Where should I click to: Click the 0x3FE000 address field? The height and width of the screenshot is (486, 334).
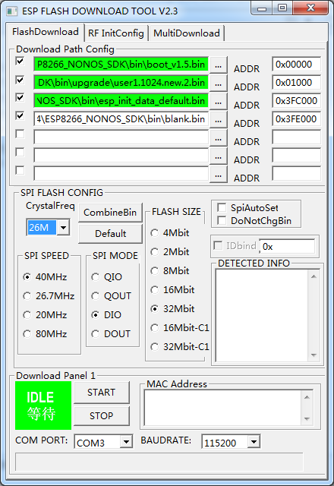point(297,119)
